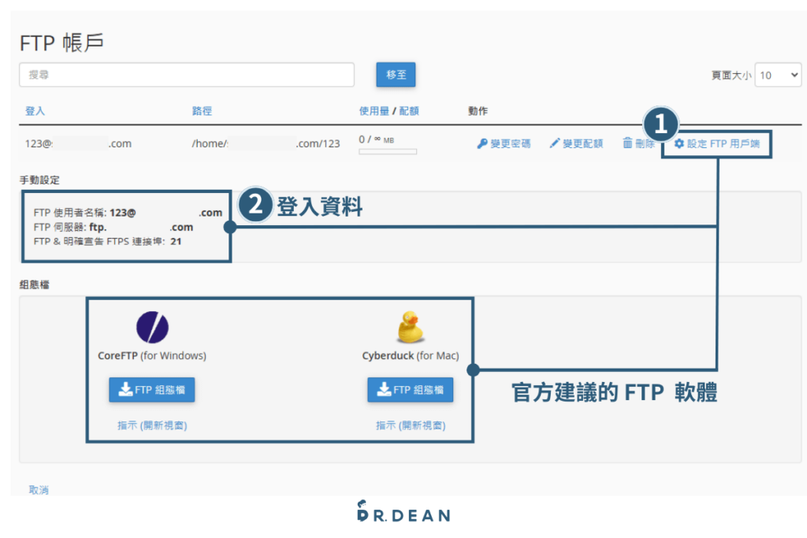
Task: Select the Cyberduck duck icon
Action: point(411,326)
